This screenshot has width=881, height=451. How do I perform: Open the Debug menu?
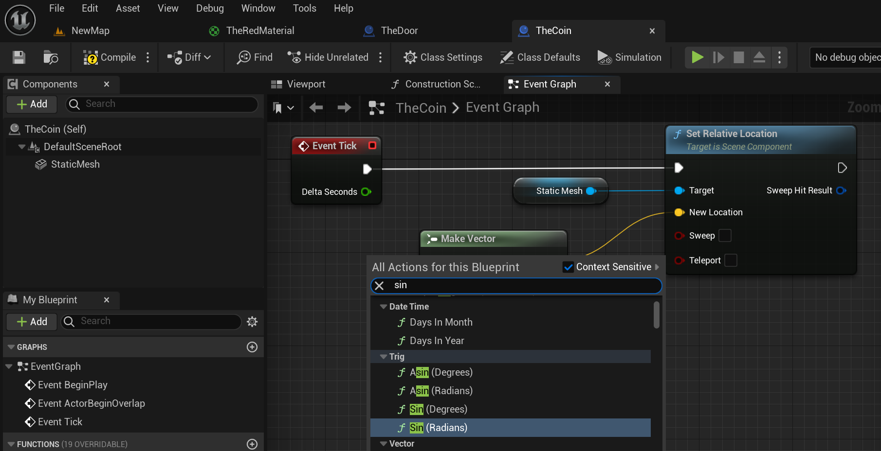[x=210, y=8]
